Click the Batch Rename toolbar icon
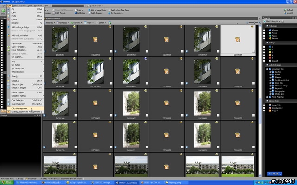The image size is (297, 185). click(x=90, y=13)
